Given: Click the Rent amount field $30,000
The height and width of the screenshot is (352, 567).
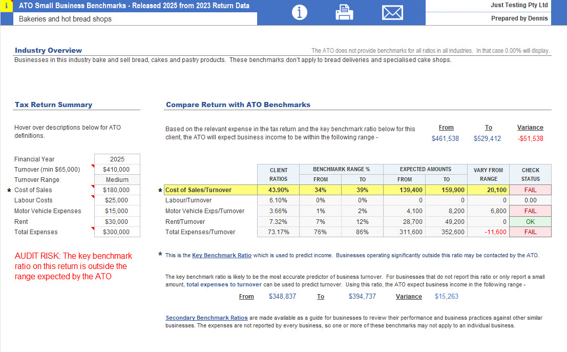Looking at the screenshot, I should coord(117,222).
